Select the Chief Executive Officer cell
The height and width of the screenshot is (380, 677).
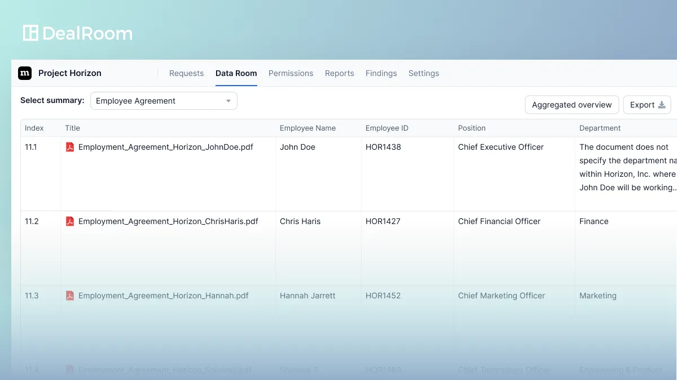point(501,147)
